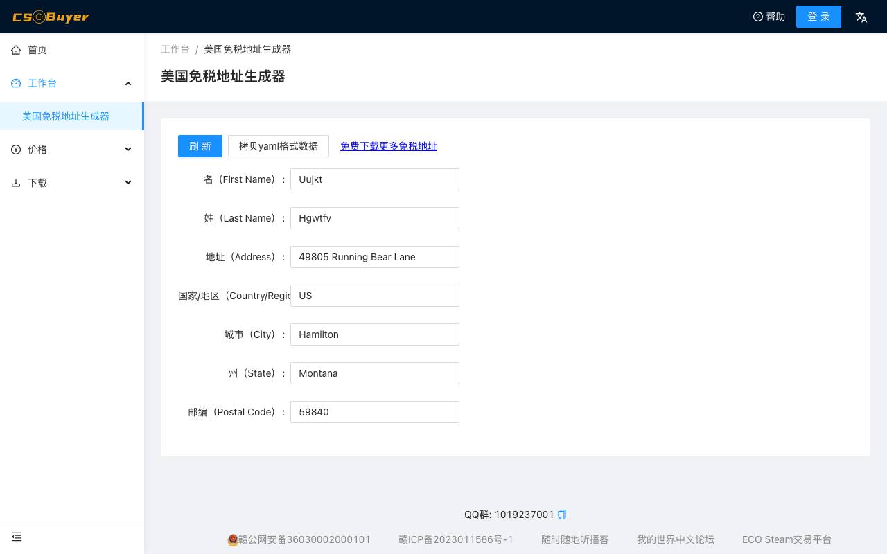Click the page title 美国免税地址生成器

pos(223,76)
